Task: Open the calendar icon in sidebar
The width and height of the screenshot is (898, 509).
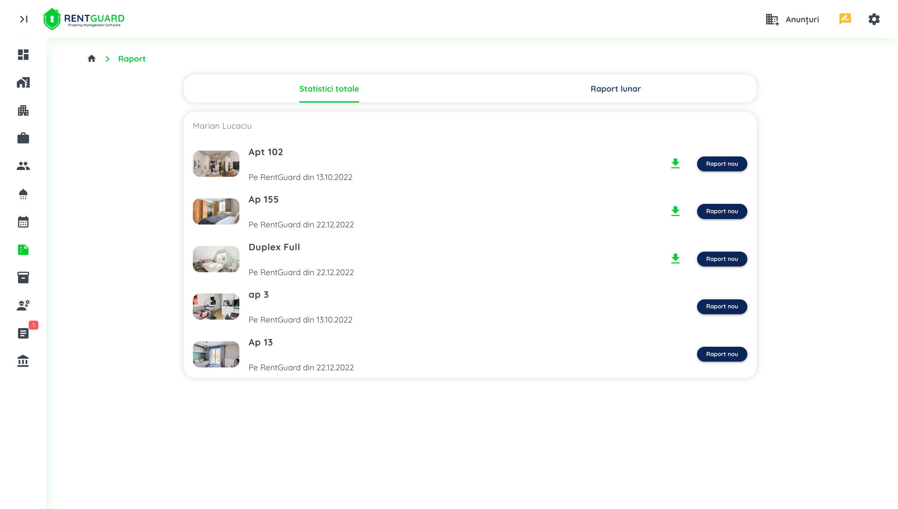Action: click(x=23, y=222)
